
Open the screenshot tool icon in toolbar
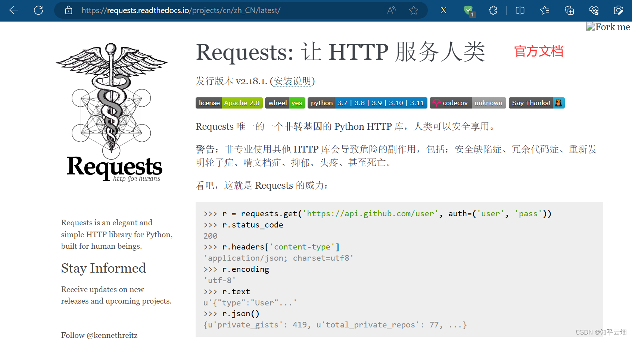coord(619,10)
